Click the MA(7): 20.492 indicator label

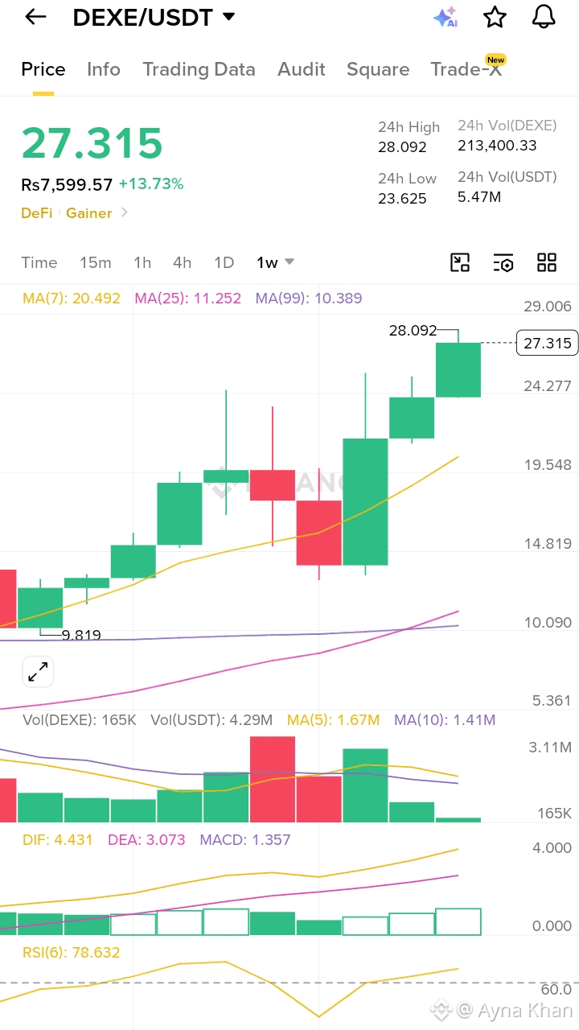[72, 299]
